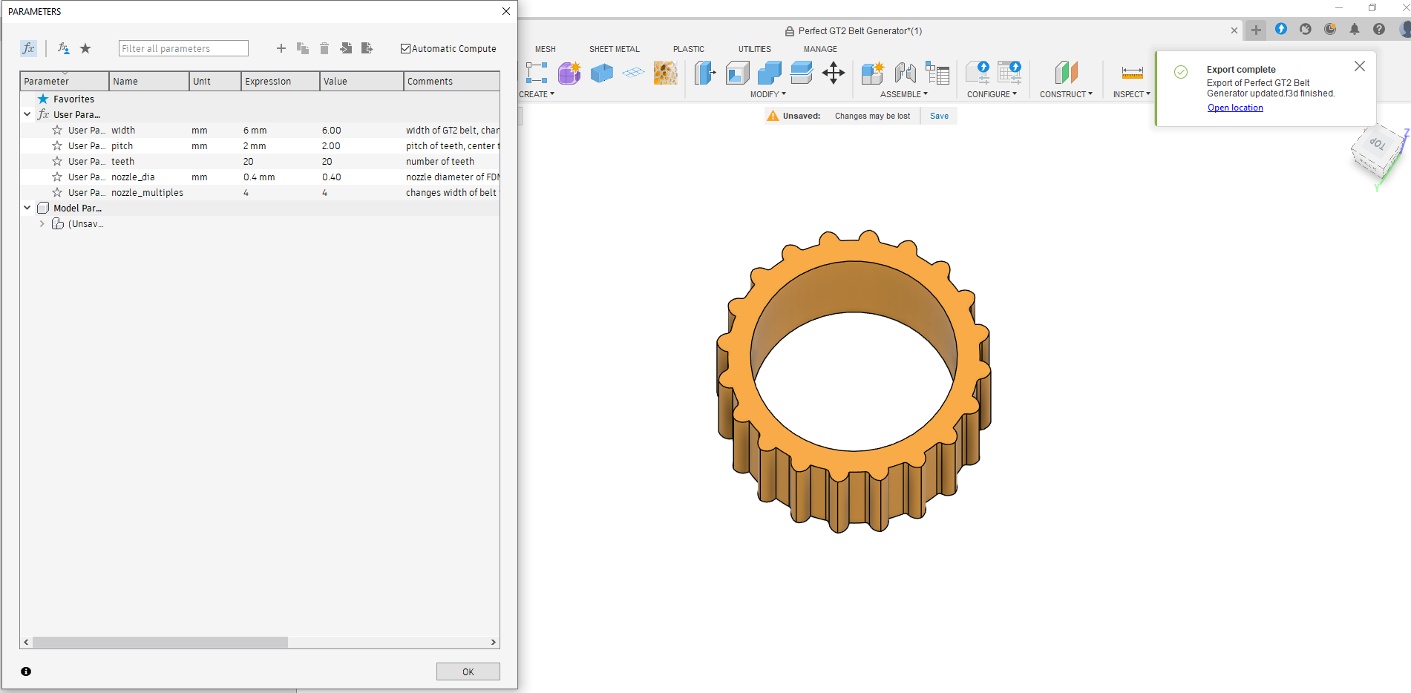Expand the (Unsaved) component row
This screenshot has width=1411, height=693.
click(x=42, y=223)
